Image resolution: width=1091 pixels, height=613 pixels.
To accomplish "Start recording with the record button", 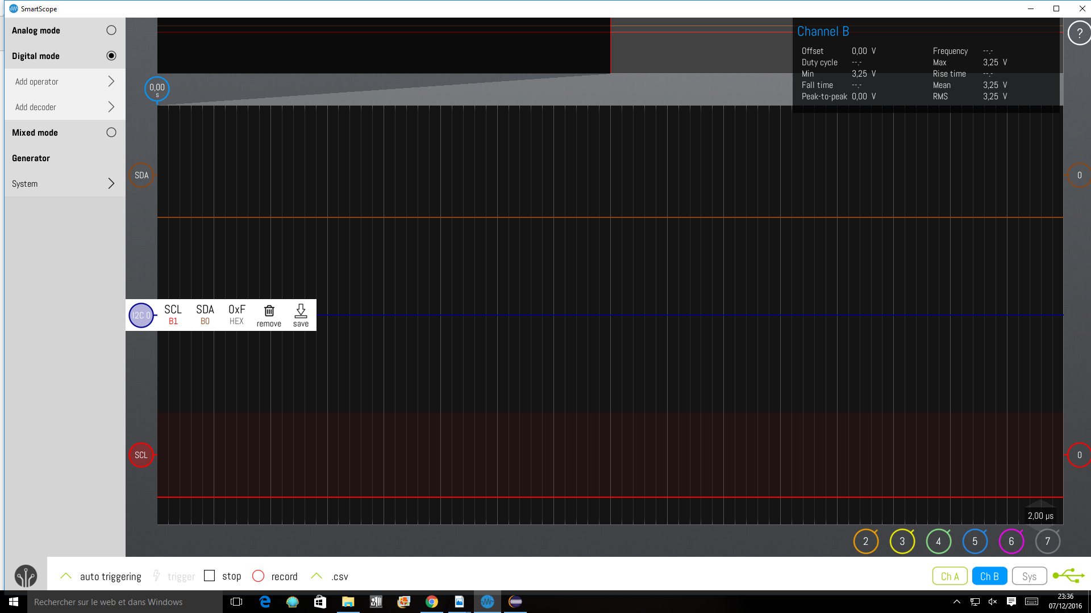I will pyautogui.click(x=258, y=576).
